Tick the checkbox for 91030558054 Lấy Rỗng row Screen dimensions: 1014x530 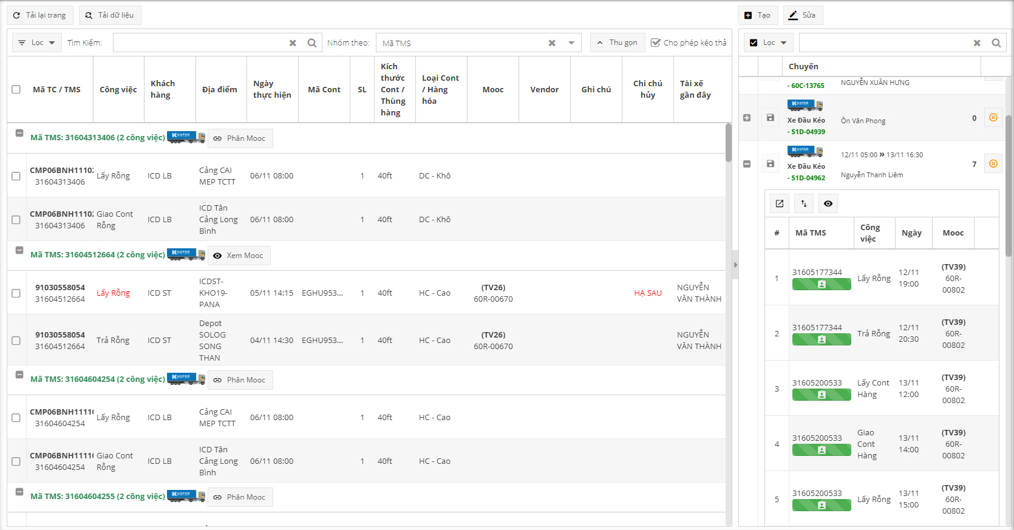coord(16,293)
